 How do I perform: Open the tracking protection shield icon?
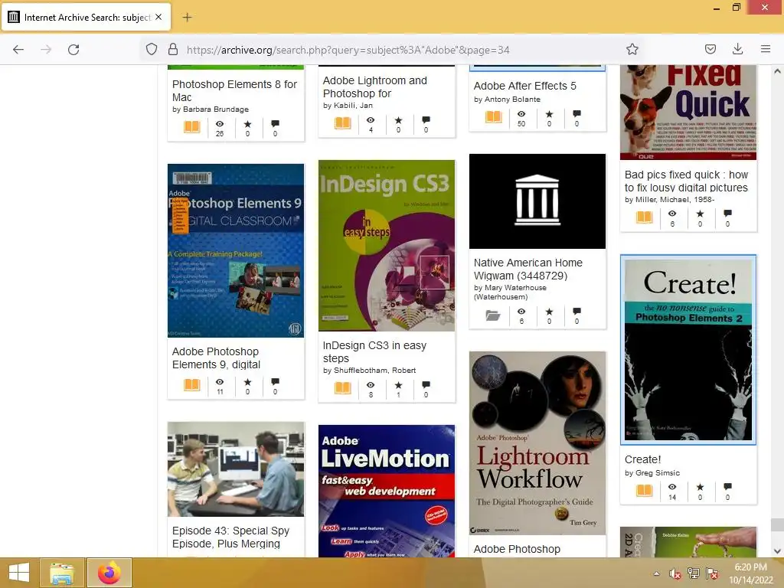tap(152, 50)
